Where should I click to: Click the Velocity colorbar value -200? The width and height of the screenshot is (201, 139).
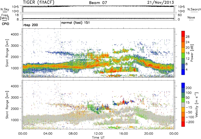point(190,122)
